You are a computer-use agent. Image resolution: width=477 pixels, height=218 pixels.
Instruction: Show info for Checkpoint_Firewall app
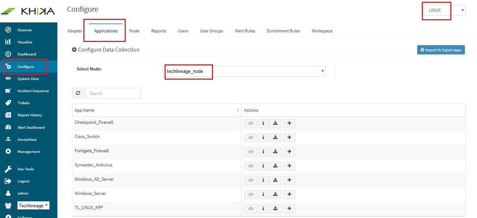(x=263, y=123)
